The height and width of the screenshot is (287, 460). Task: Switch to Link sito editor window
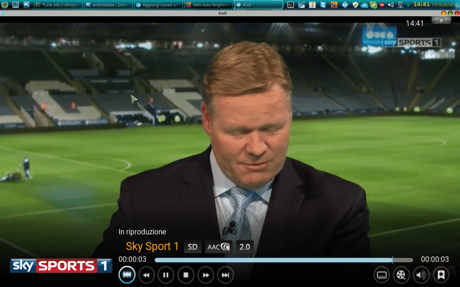click(x=58, y=5)
